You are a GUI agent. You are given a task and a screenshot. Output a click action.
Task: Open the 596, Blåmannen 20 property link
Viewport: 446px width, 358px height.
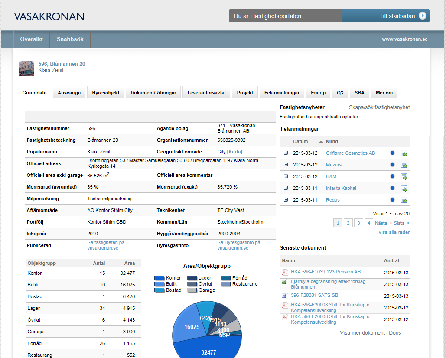tap(62, 64)
